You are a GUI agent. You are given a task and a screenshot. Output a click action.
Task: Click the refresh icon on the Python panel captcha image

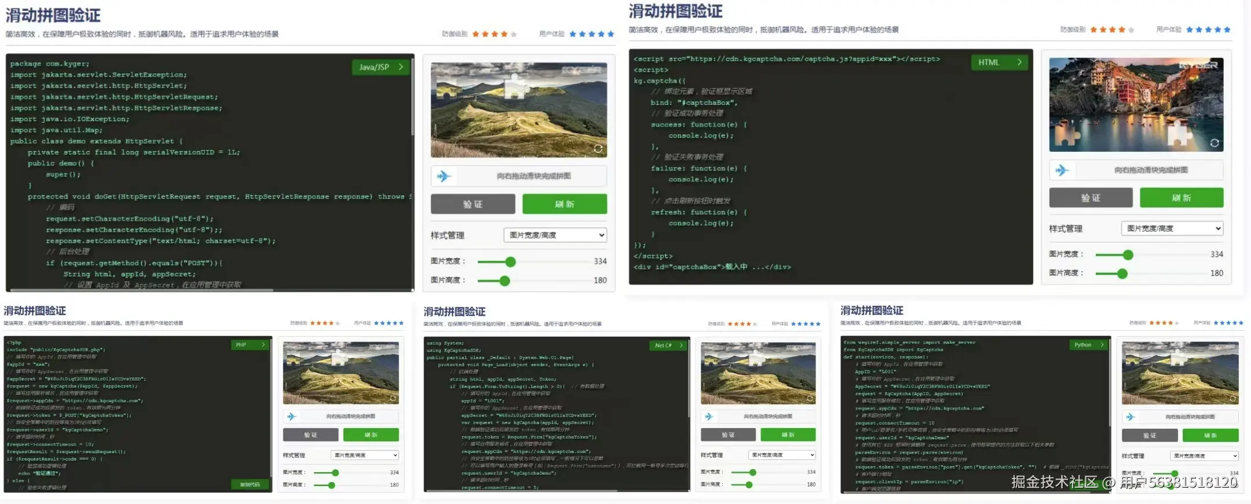point(1232,399)
